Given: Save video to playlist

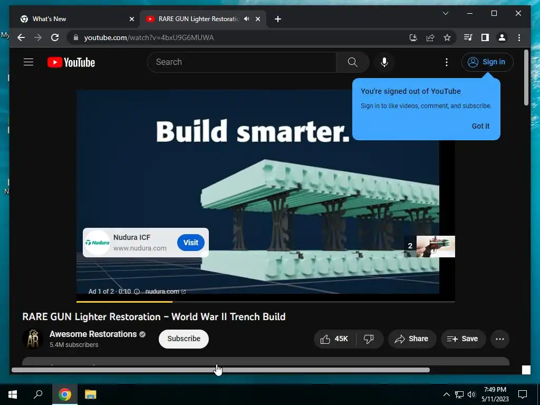Looking at the screenshot, I should (x=463, y=339).
